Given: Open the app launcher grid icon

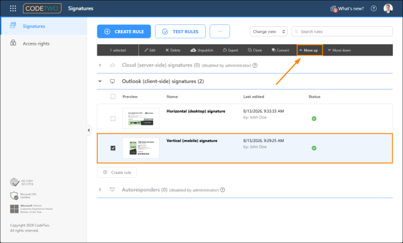Looking at the screenshot, I should 13,8.
